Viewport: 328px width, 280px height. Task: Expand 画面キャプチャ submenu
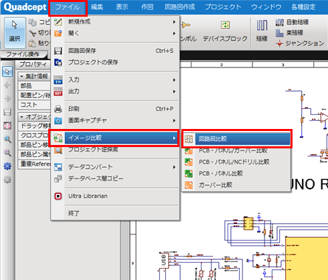pos(115,120)
